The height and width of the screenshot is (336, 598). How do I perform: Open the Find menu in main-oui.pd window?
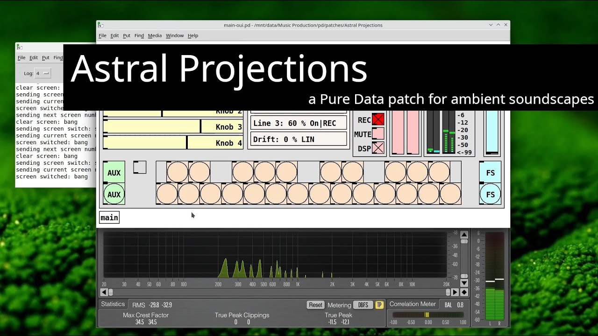pos(139,35)
